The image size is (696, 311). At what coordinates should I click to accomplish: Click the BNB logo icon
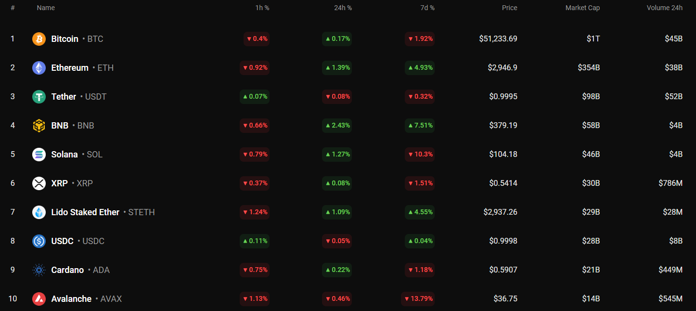click(39, 126)
